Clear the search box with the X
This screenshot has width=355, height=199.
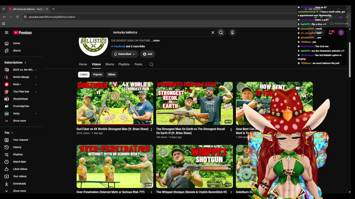point(213,33)
